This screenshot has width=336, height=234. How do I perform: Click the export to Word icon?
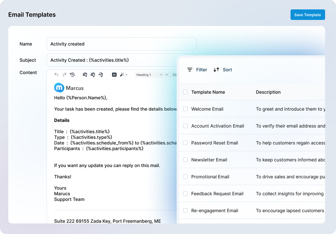click(93, 75)
